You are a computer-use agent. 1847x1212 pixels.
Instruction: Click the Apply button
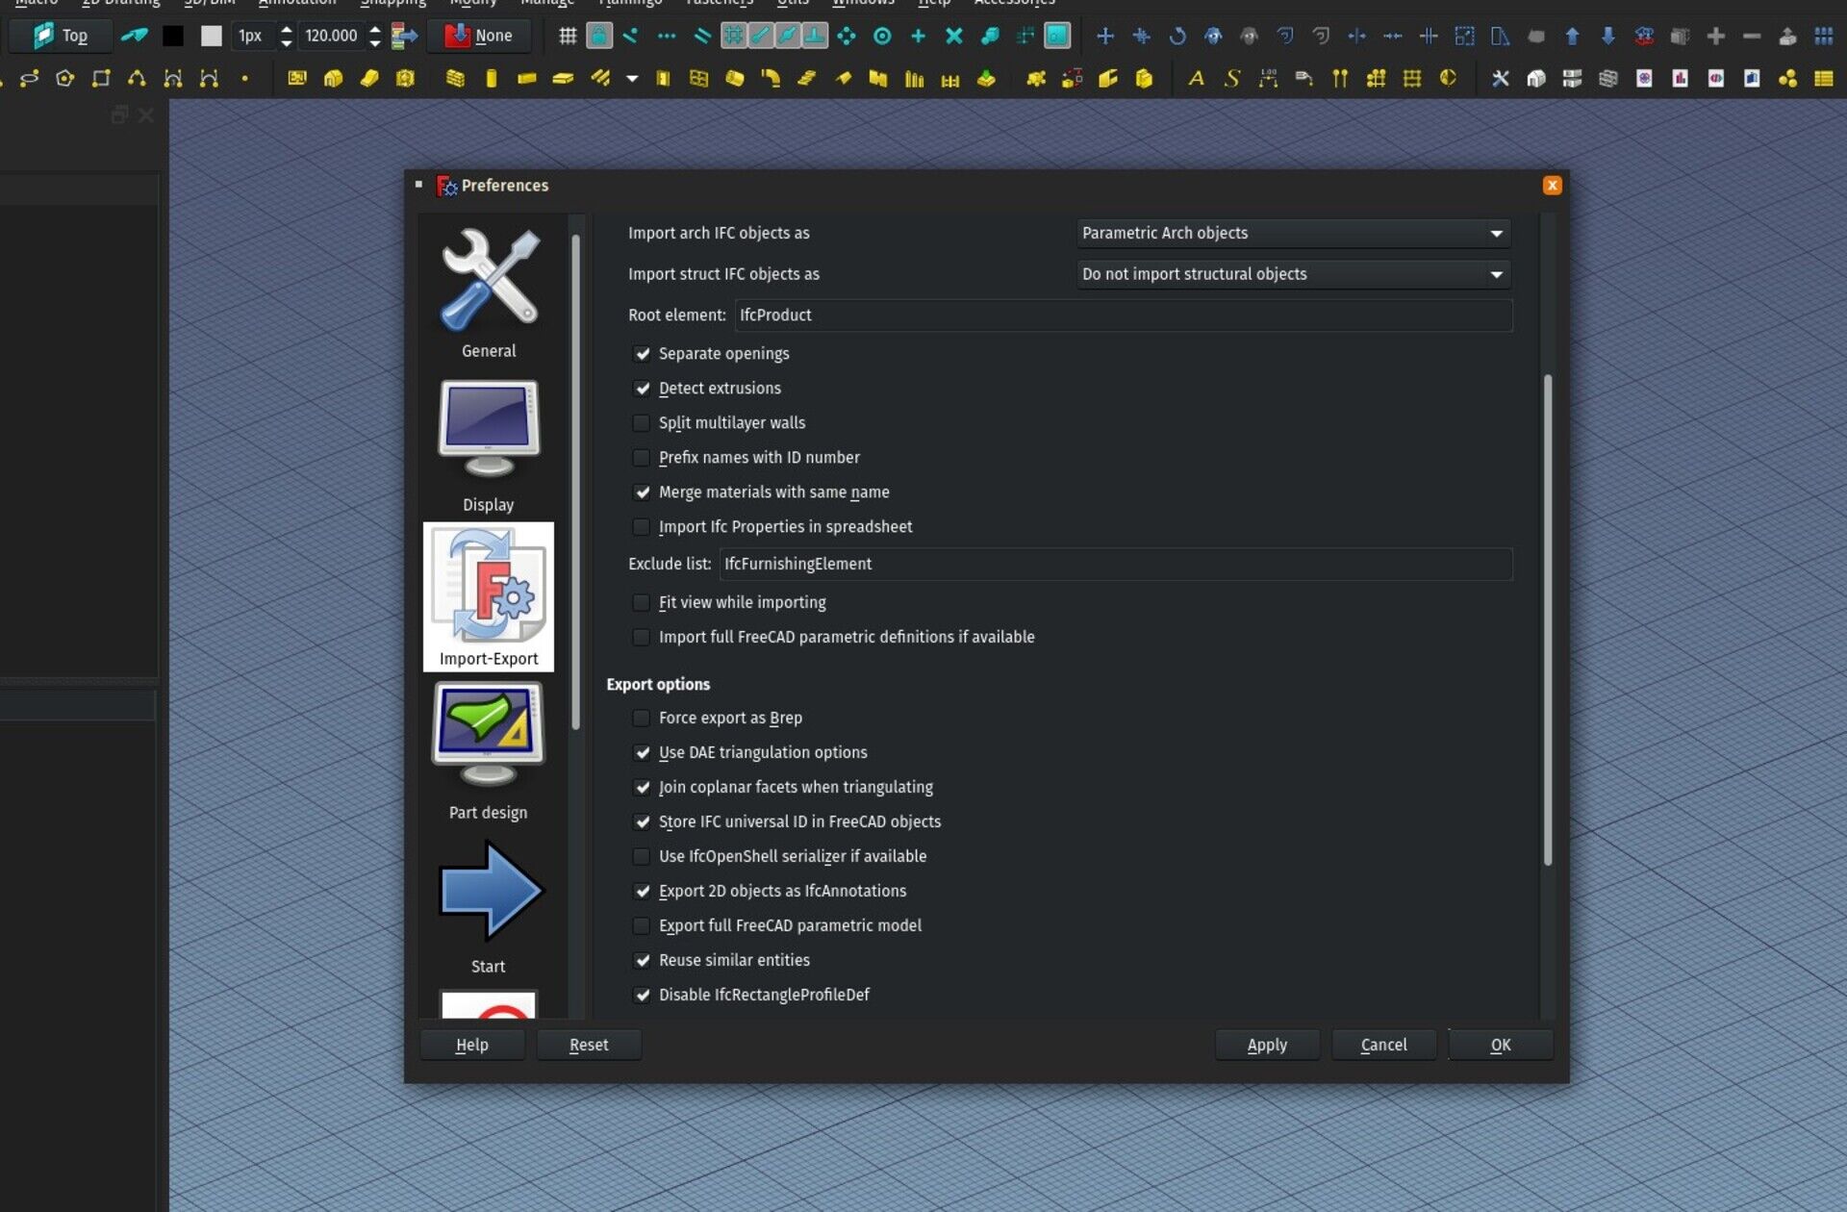[x=1267, y=1043]
